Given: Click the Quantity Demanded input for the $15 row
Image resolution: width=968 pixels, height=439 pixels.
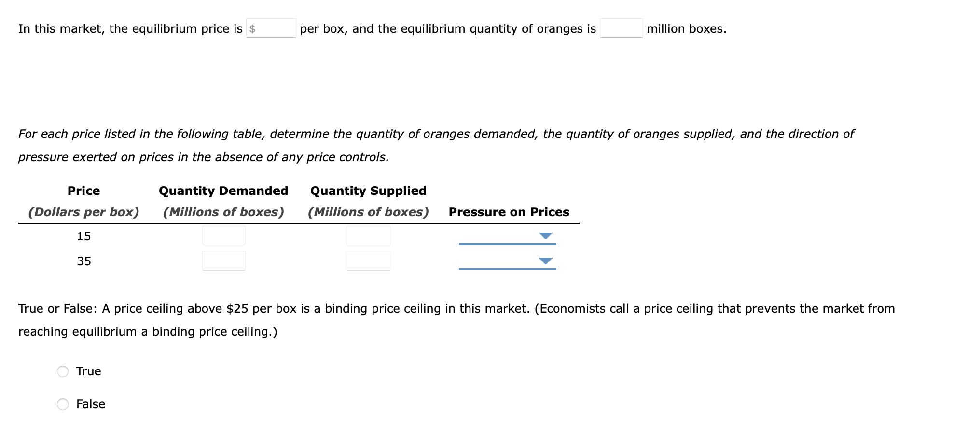Looking at the screenshot, I should tap(223, 236).
